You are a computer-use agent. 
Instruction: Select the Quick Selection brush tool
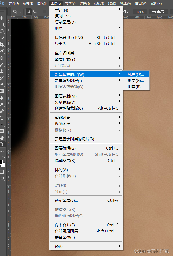coord(2,38)
